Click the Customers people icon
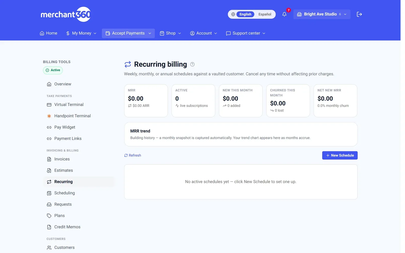 pos(49,248)
